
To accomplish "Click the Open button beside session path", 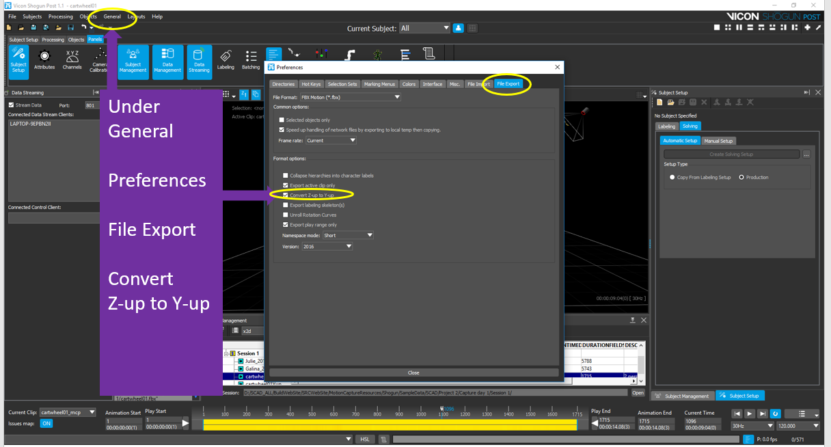I will (x=637, y=393).
